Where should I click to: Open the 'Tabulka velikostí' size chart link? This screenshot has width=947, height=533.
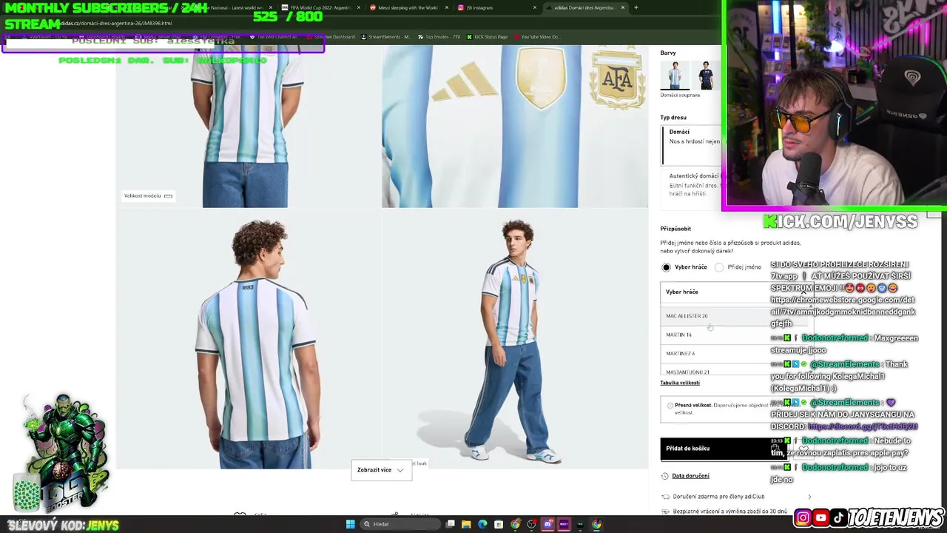(x=680, y=383)
